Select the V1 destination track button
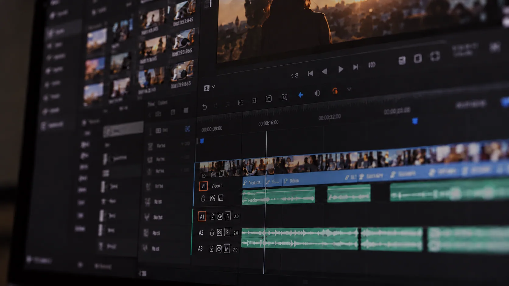Screen dimensions: 509x286 click(203, 186)
